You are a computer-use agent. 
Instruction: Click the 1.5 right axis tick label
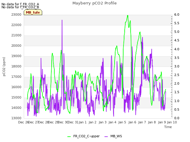tap(177, 92)
